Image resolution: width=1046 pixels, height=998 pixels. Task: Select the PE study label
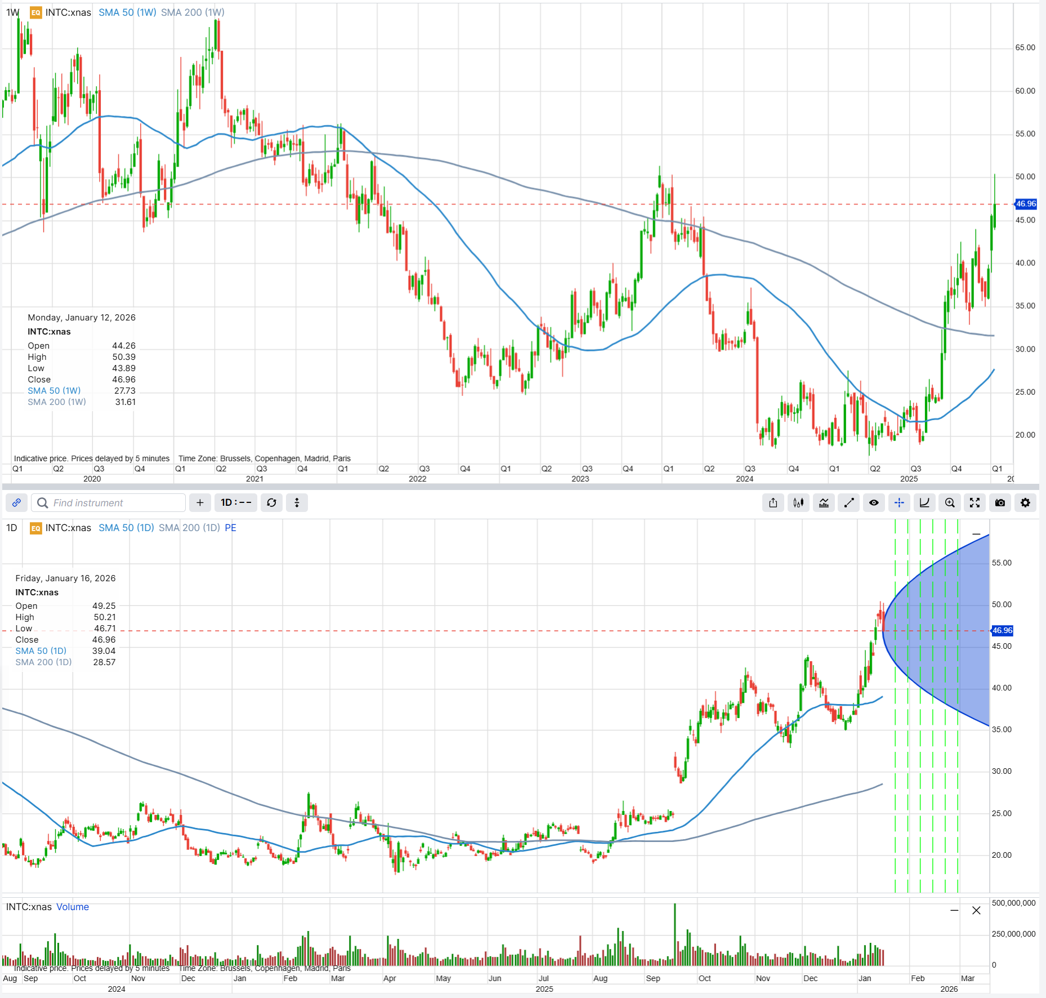[x=230, y=528]
